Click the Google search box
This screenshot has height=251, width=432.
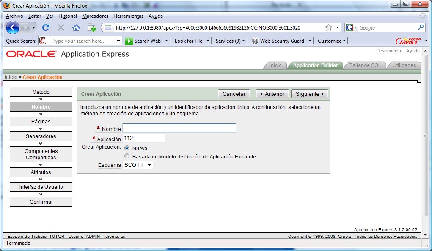click(x=387, y=27)
